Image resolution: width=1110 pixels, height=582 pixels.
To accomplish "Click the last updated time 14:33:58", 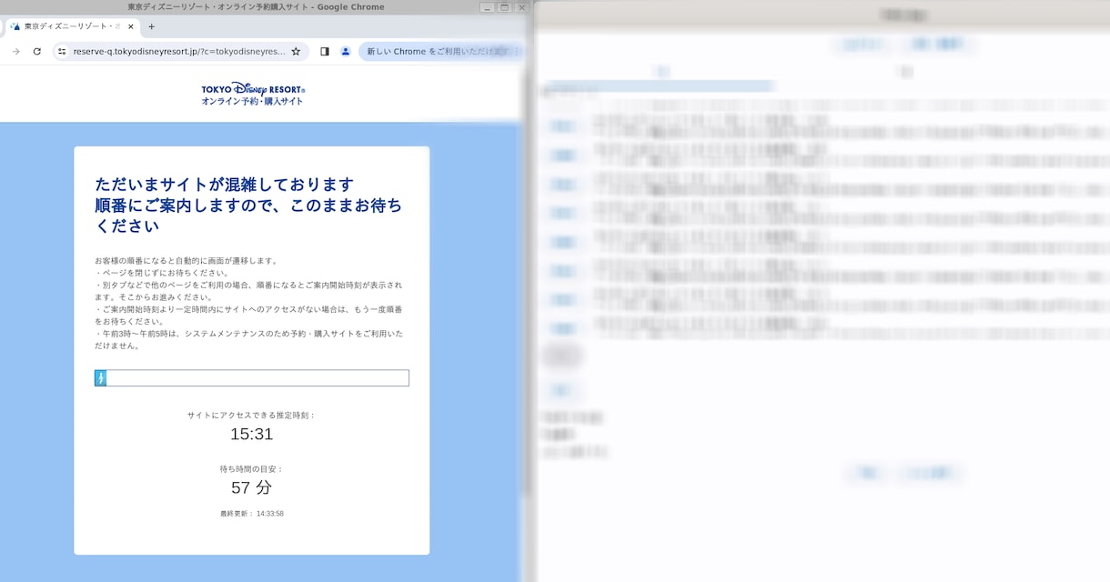I will click(270, 514).
